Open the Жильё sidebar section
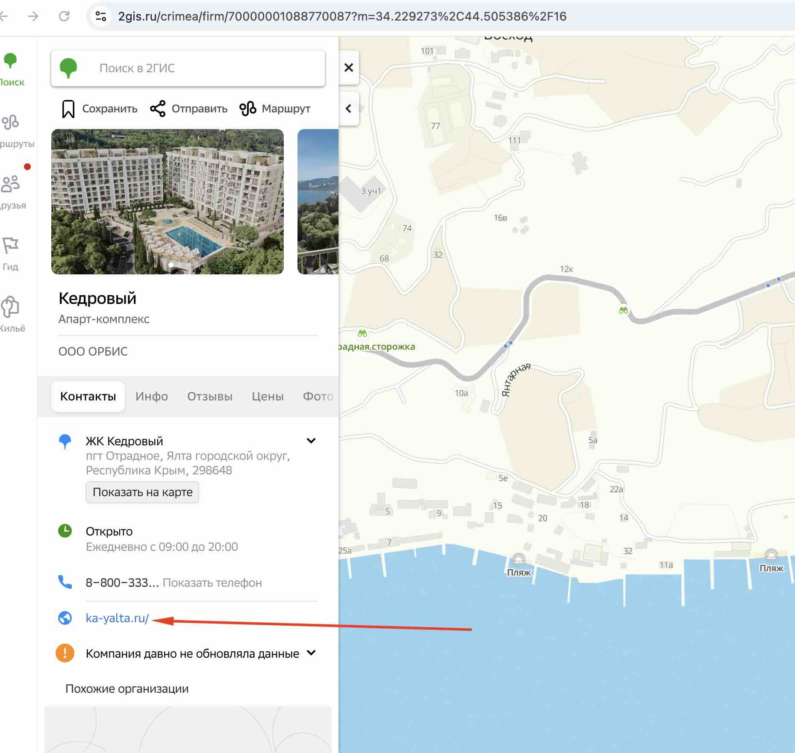 tap(12, 315)
